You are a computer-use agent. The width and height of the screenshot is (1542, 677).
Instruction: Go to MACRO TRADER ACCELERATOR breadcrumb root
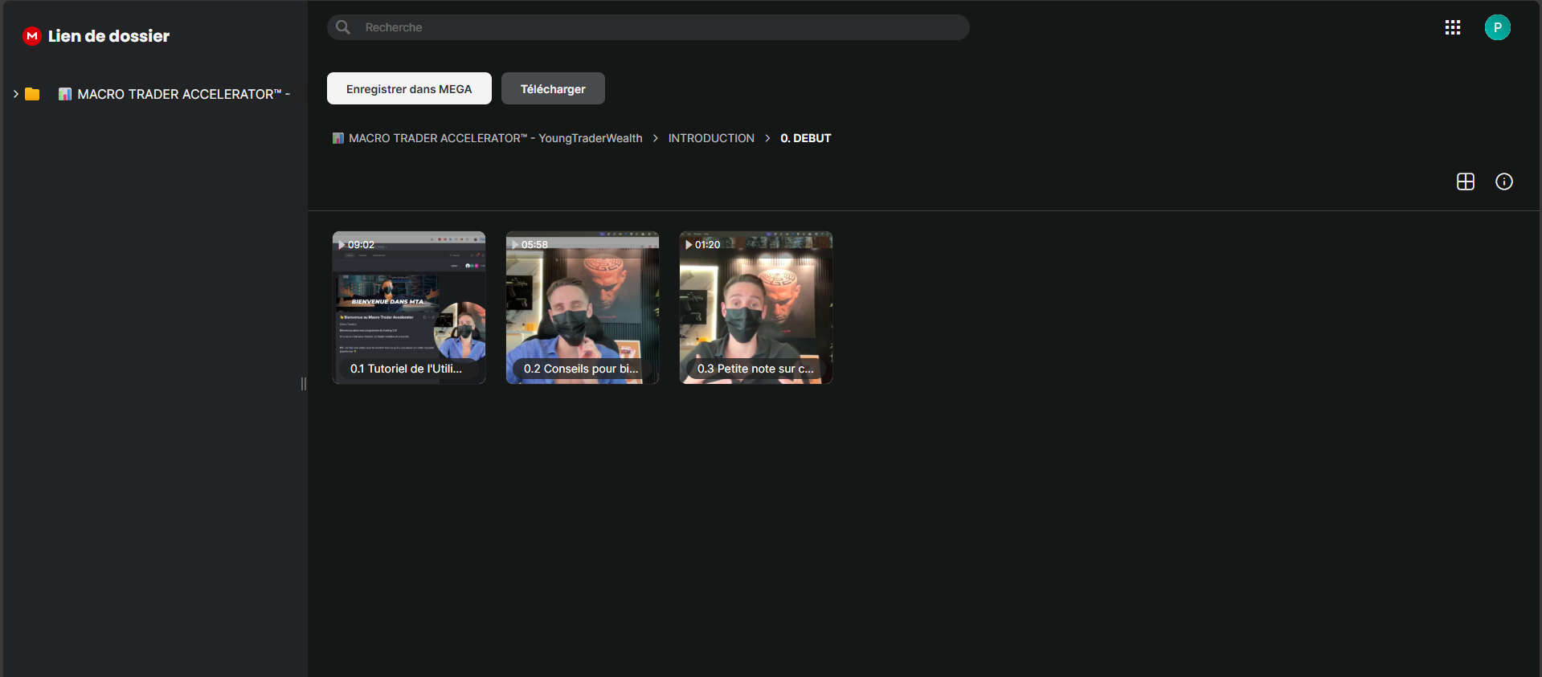tap(495, 138)
